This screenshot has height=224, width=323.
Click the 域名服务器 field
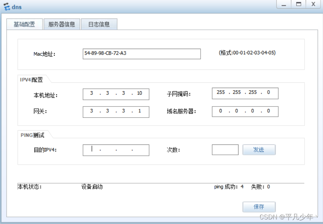pos(245,111)
